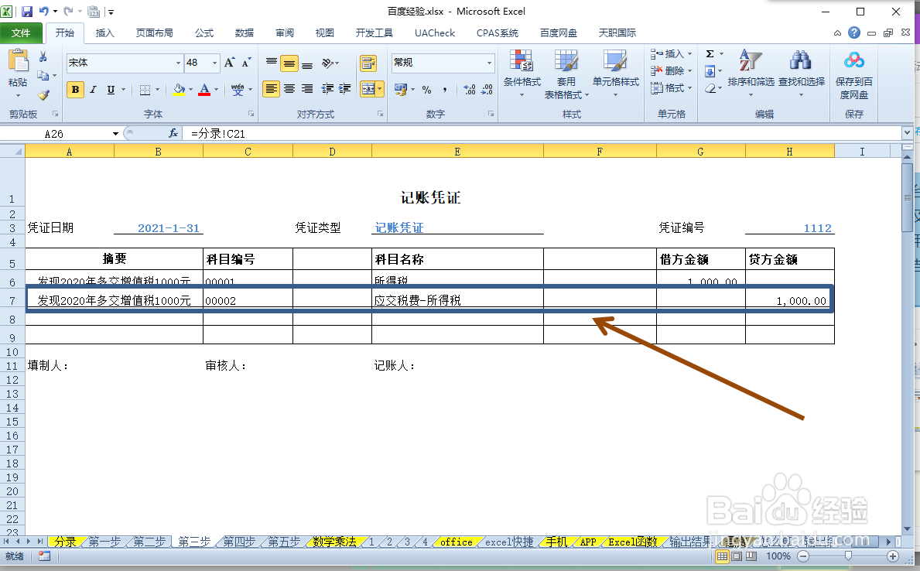Screen dimensions: 920x571
Task: Toggle Align Text Left
Action: coord(271,89)
